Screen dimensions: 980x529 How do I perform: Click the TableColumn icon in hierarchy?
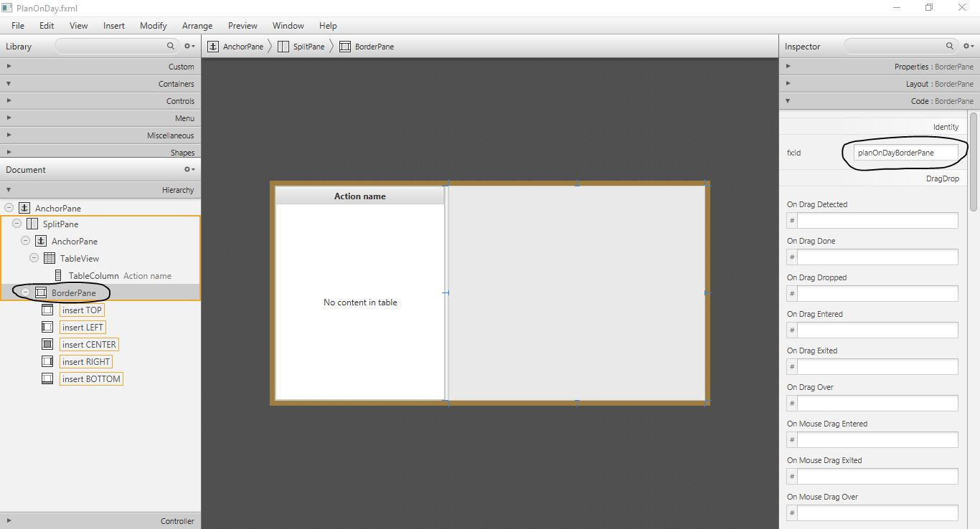[58, 275]
